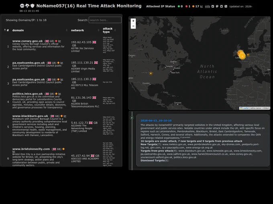Open chart icon under www.bristolonecity.com
The image size is (273, 204).
point(14,152)
